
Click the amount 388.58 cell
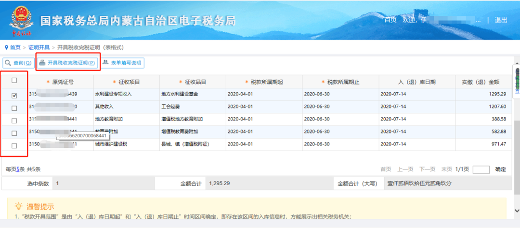click(483, 119)
